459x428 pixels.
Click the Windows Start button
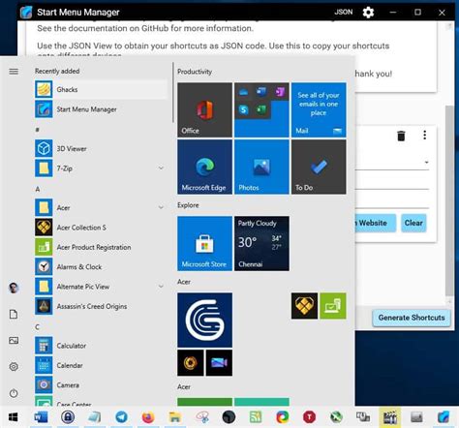(x=13, y=417)
